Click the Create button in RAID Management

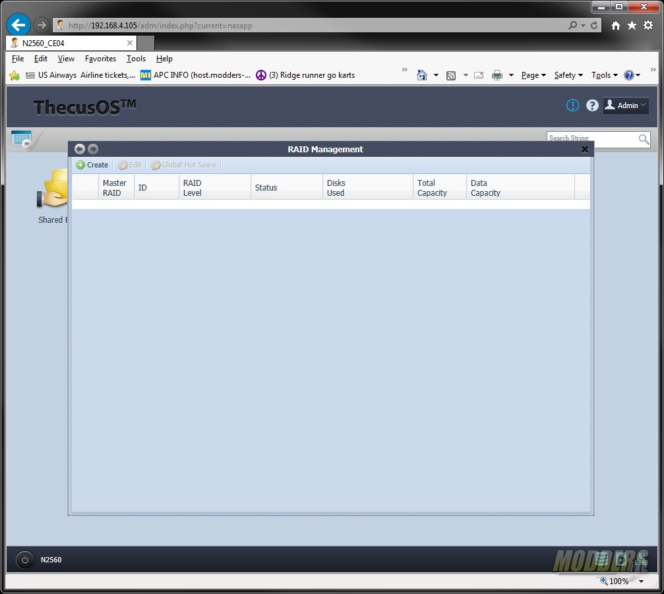point(92,165)
